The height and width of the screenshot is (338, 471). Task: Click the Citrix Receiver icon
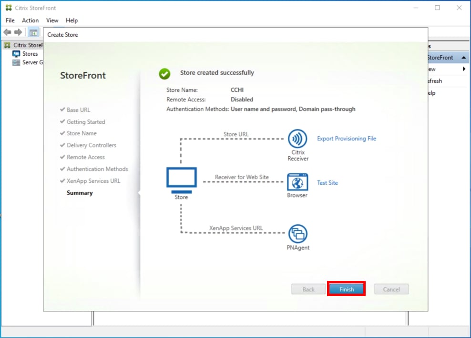[297, 139]
